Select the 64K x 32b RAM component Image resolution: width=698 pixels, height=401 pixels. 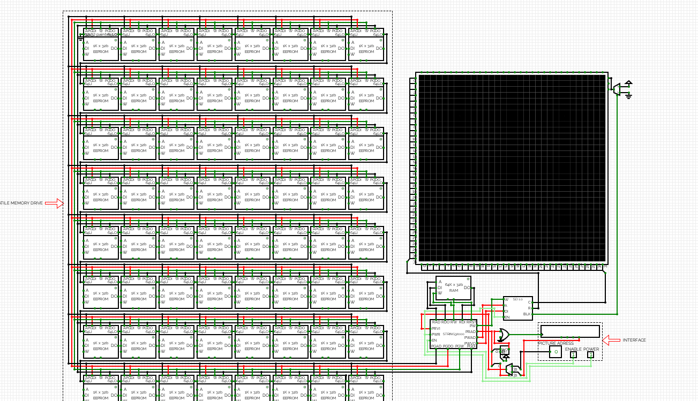454,288
